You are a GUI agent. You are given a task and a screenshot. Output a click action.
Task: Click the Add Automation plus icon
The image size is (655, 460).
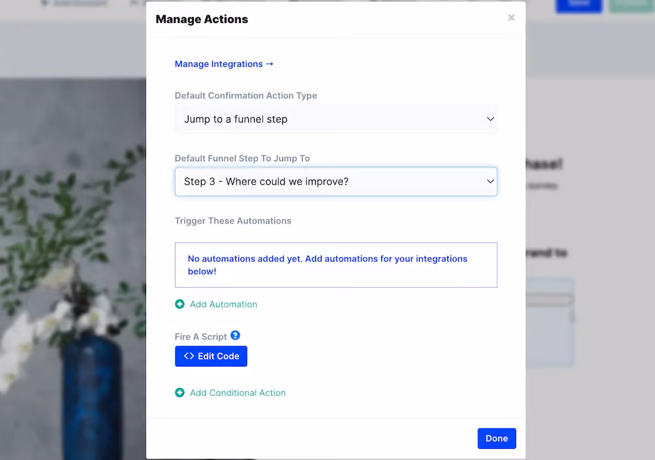(179, 304)
